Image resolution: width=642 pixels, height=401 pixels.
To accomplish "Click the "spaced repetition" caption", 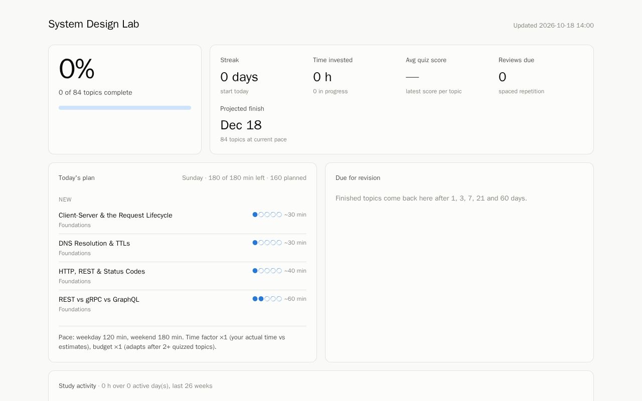I will pyautogui.click(x=521, y=91).
